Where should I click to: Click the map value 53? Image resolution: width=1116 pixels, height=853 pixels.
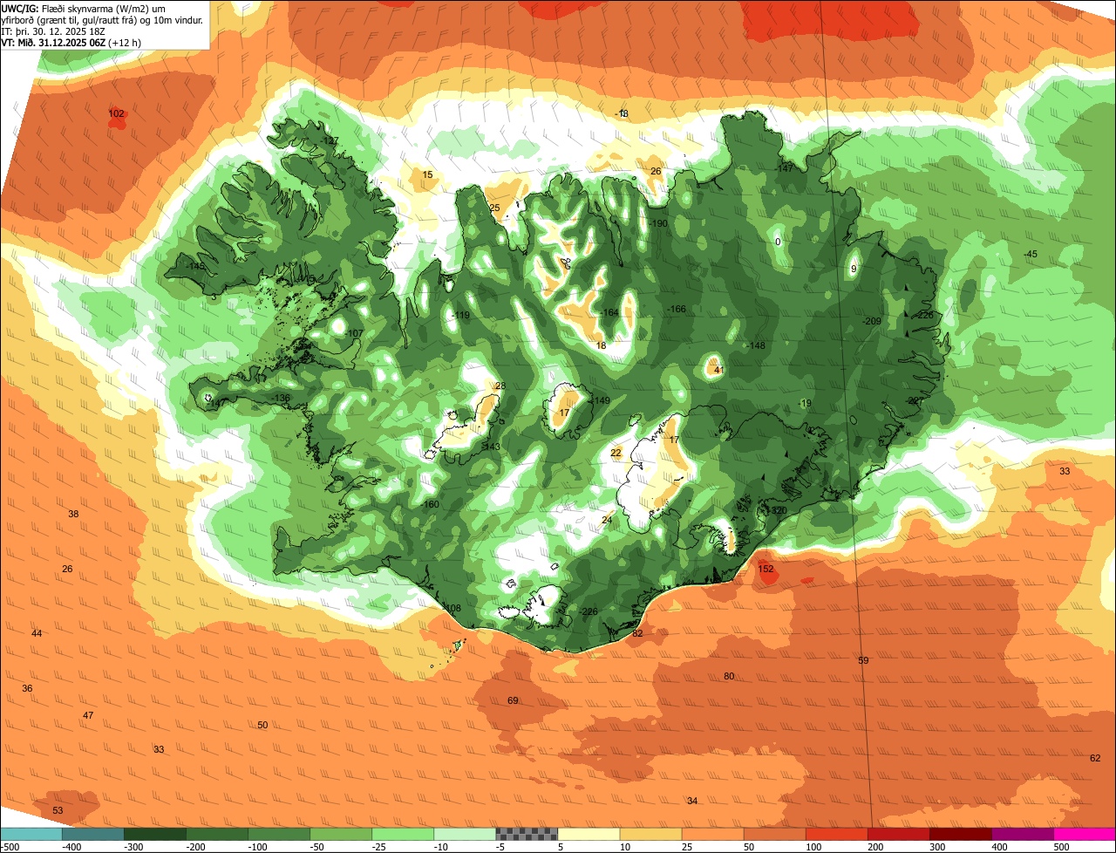click(x=58, y=811)
